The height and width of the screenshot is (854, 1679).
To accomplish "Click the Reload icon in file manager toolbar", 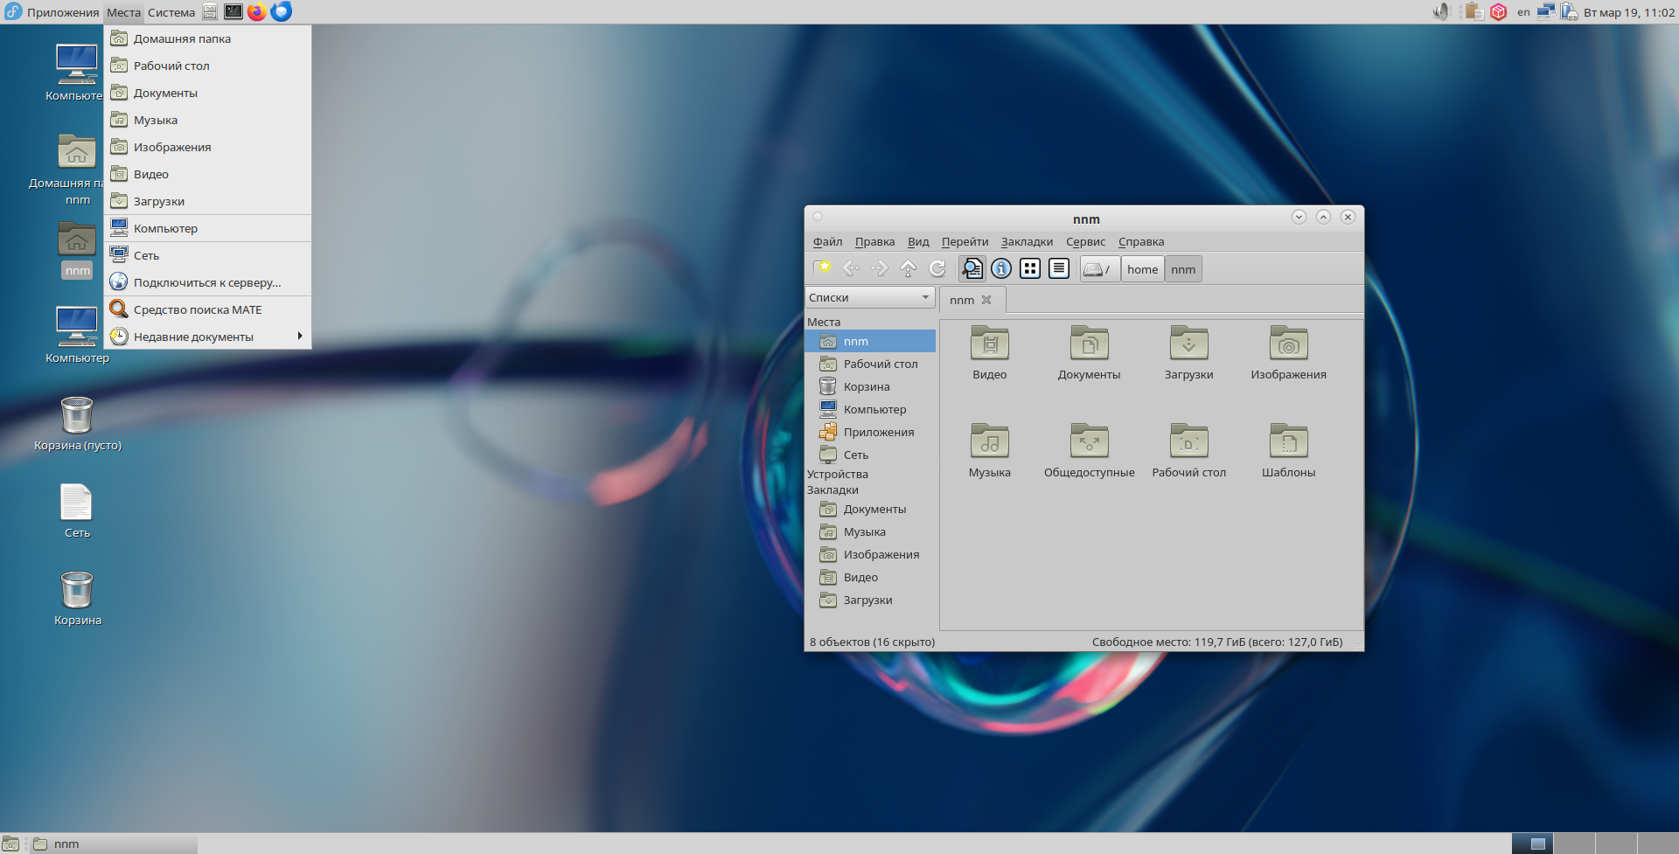I will tap(937, 269).
